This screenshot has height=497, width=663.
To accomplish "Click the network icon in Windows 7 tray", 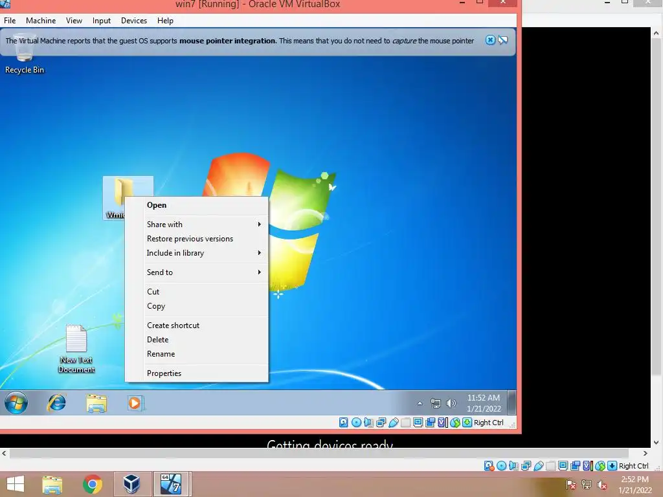I will [x=436, y=403].
